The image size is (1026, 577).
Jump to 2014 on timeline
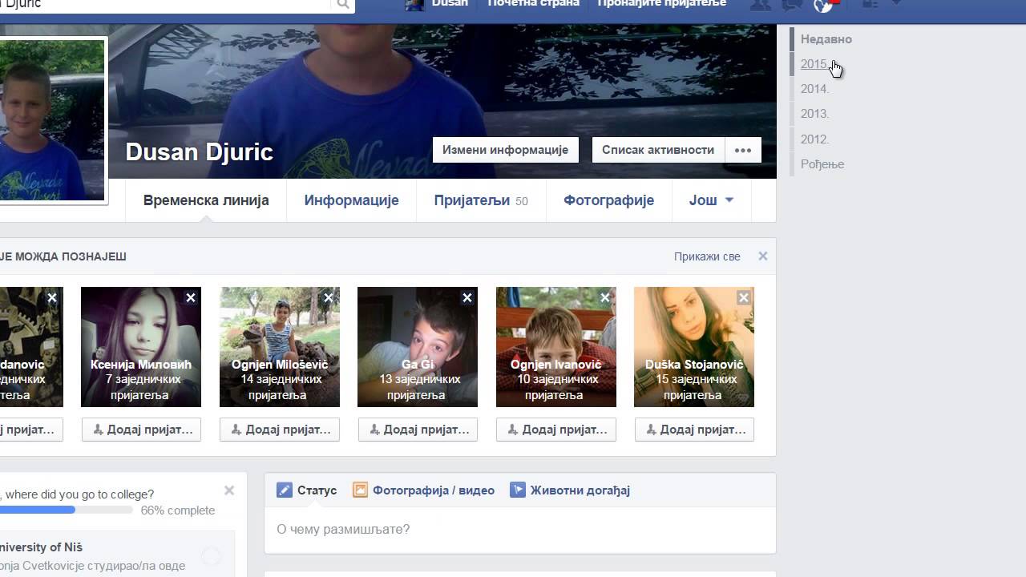(814, 89)
